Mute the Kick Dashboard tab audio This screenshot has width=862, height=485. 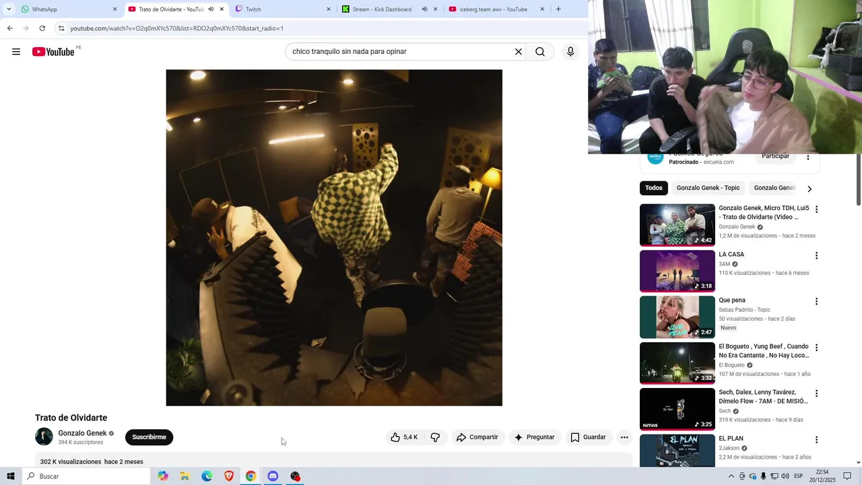pos(424,9)
